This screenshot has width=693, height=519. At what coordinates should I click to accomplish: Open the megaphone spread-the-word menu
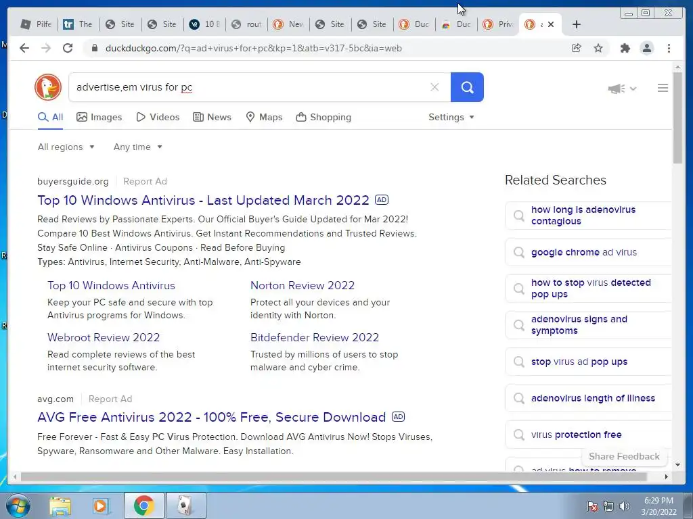click(622, 89)
